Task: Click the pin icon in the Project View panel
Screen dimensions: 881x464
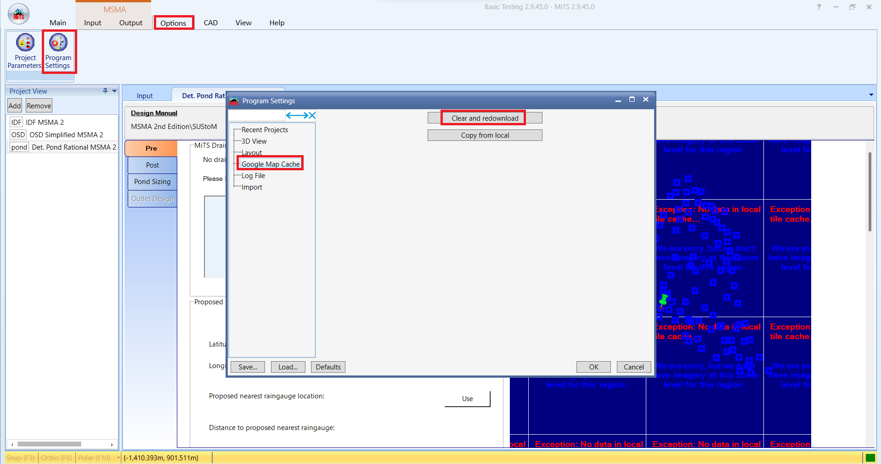Action: (105, 91)
